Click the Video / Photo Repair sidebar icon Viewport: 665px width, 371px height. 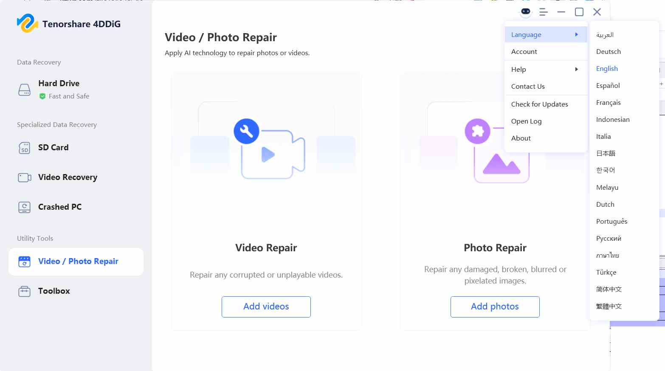[25, 261]
